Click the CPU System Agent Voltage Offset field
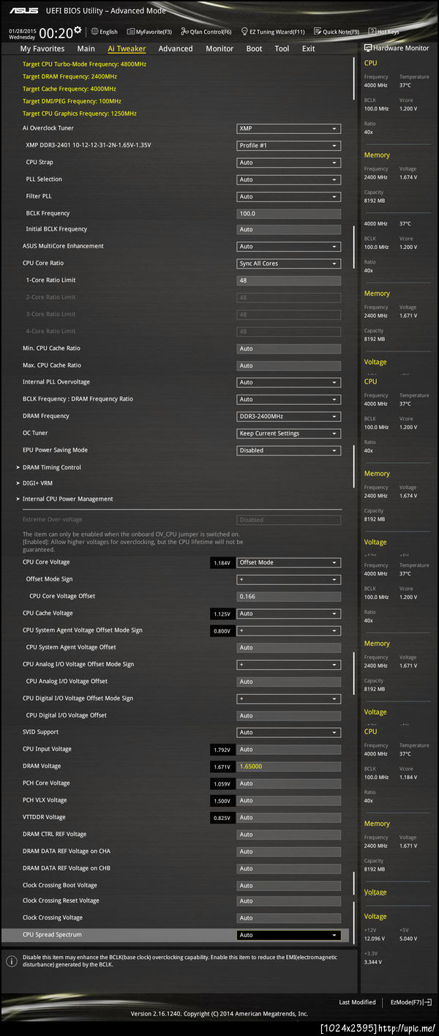The height and width of the screenshot is (1036, 439). coord(289,647)
